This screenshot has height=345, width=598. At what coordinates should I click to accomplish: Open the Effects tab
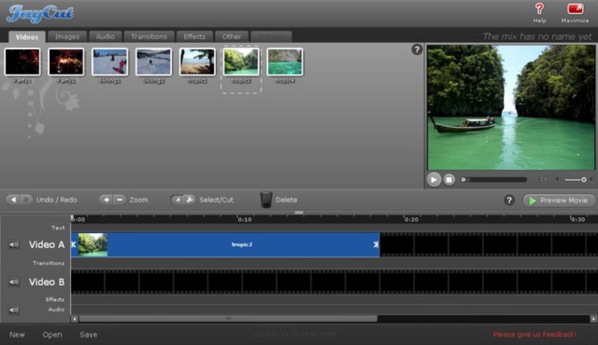[x=195, y=36]
